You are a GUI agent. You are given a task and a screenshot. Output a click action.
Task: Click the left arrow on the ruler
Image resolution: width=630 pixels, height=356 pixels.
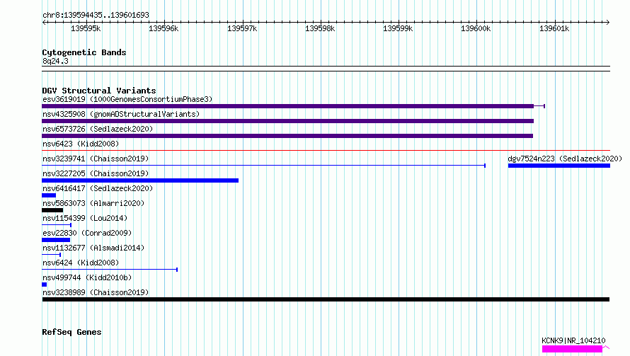point(44,23)
